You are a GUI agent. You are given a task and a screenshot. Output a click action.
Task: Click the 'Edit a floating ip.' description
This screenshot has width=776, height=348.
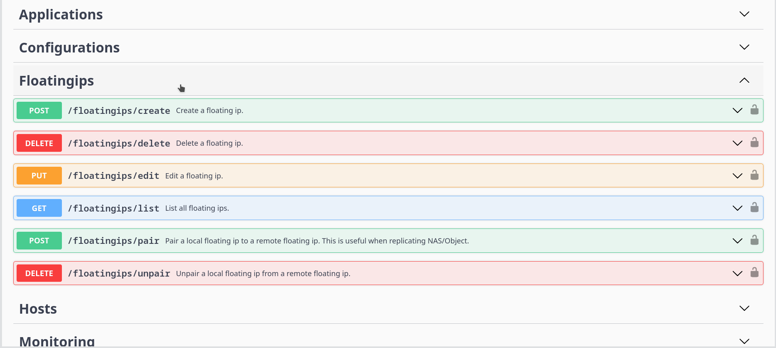[194, 176]
